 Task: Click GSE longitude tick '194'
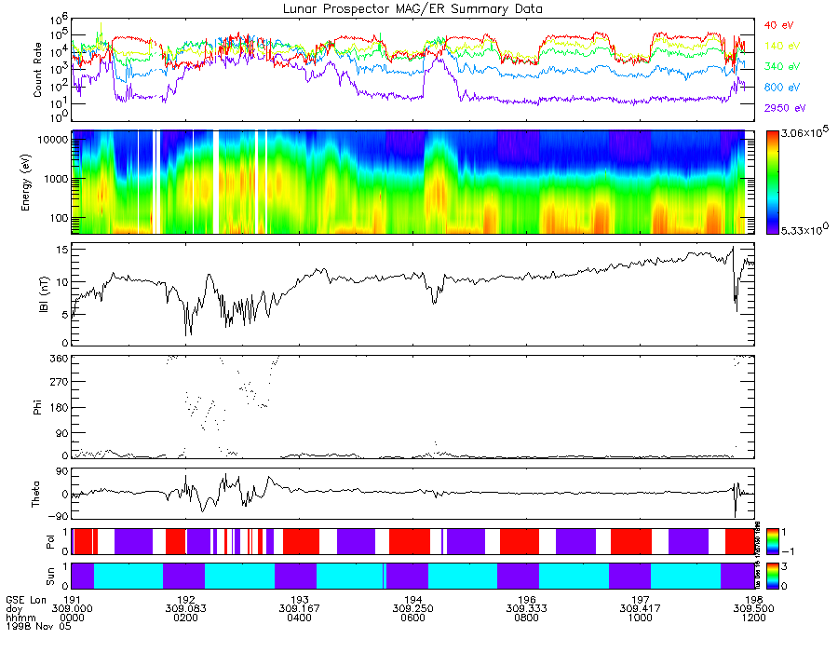(x=413, y=600)
